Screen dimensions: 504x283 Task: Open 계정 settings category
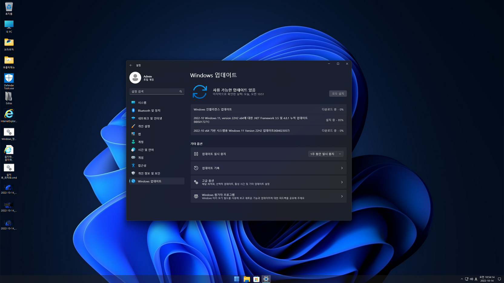(157, 142)
